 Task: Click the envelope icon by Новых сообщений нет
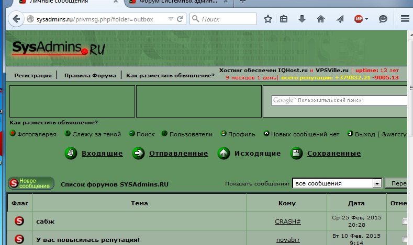tap(266, 133)
